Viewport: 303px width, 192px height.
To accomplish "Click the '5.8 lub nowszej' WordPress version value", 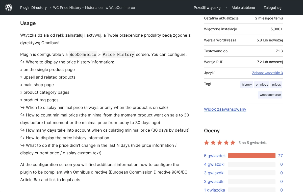I will point(270,40).
